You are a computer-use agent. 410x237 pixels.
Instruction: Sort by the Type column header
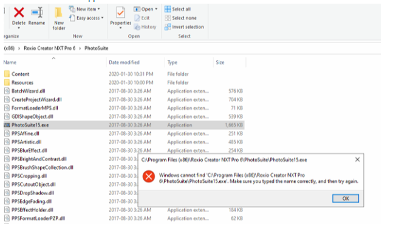173,62
